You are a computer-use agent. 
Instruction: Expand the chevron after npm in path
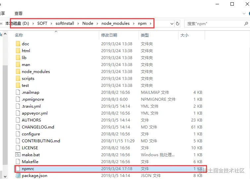pos(150,23)
